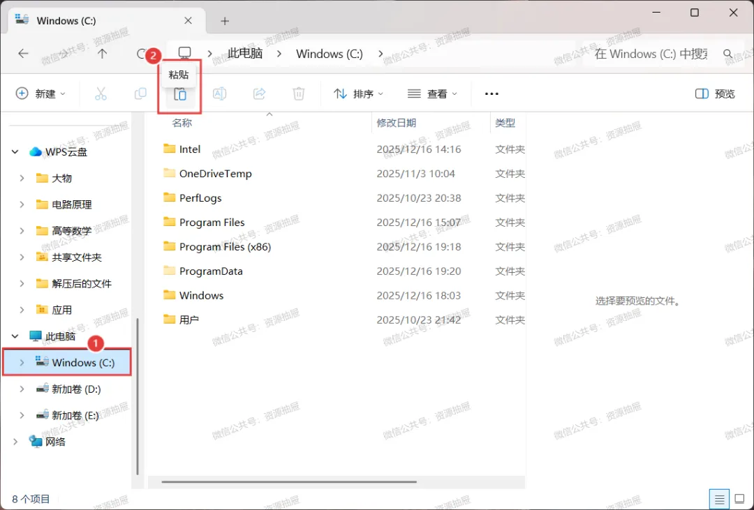Click the 8 个项目 status text
This screenshot has height=510, width=754.
click(31, 500)
